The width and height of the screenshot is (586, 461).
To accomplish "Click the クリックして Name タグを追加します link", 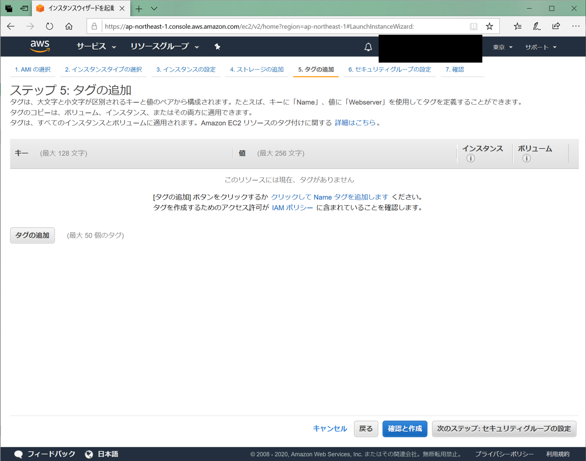I will [x=330, y=197].
